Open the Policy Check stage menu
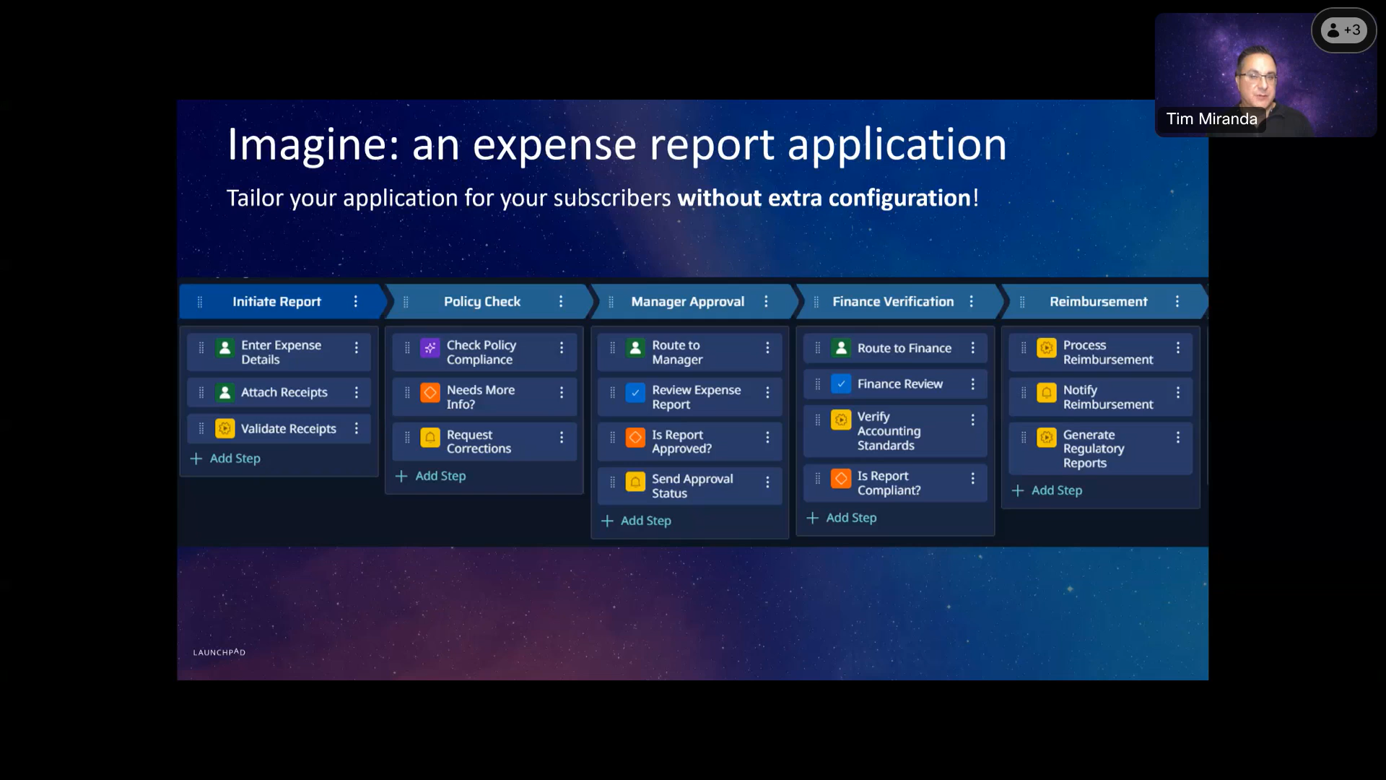The image size is (1386, 780). pyautogui.click(x=562, y=302)
